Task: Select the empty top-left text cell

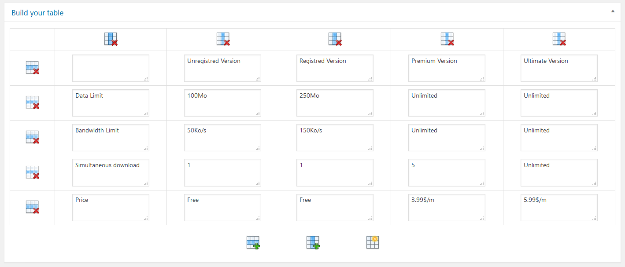Action: (x=111, y=68)
